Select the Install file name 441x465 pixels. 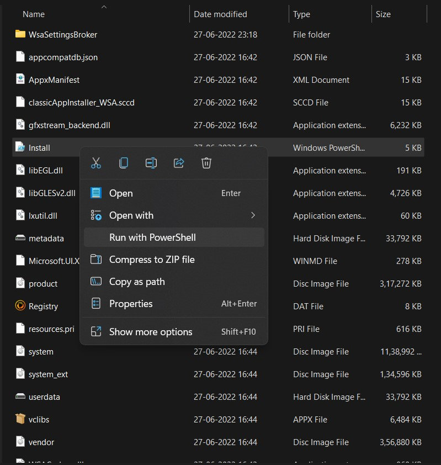point(39,147)
